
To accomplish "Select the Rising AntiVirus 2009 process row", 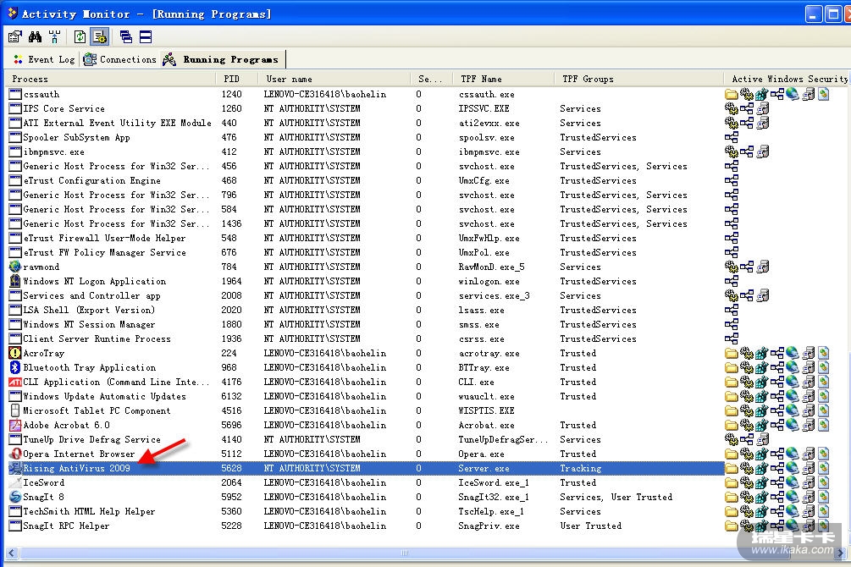I will click(x=365, y=468).
